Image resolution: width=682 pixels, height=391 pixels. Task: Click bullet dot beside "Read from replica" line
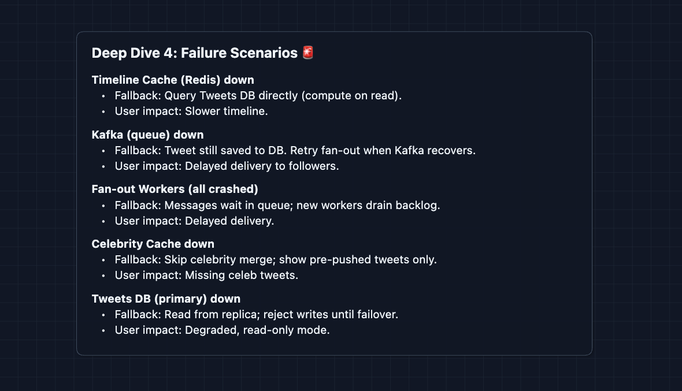coord(103,315)
